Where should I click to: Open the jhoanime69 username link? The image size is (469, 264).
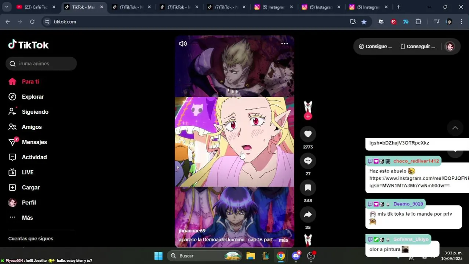pos(192,231)
